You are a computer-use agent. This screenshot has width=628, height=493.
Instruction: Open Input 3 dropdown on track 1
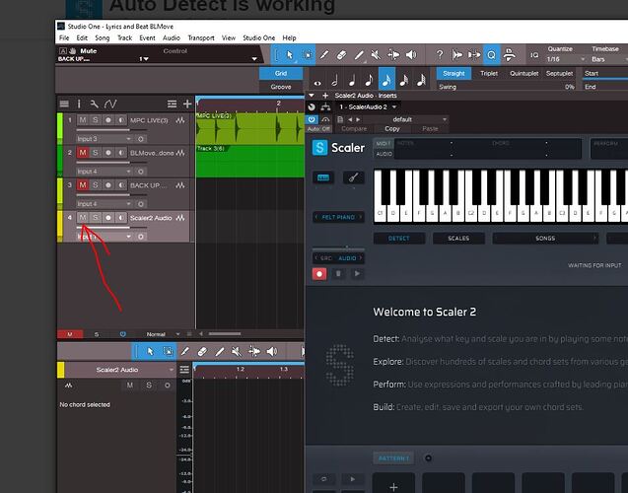point(105,139)
